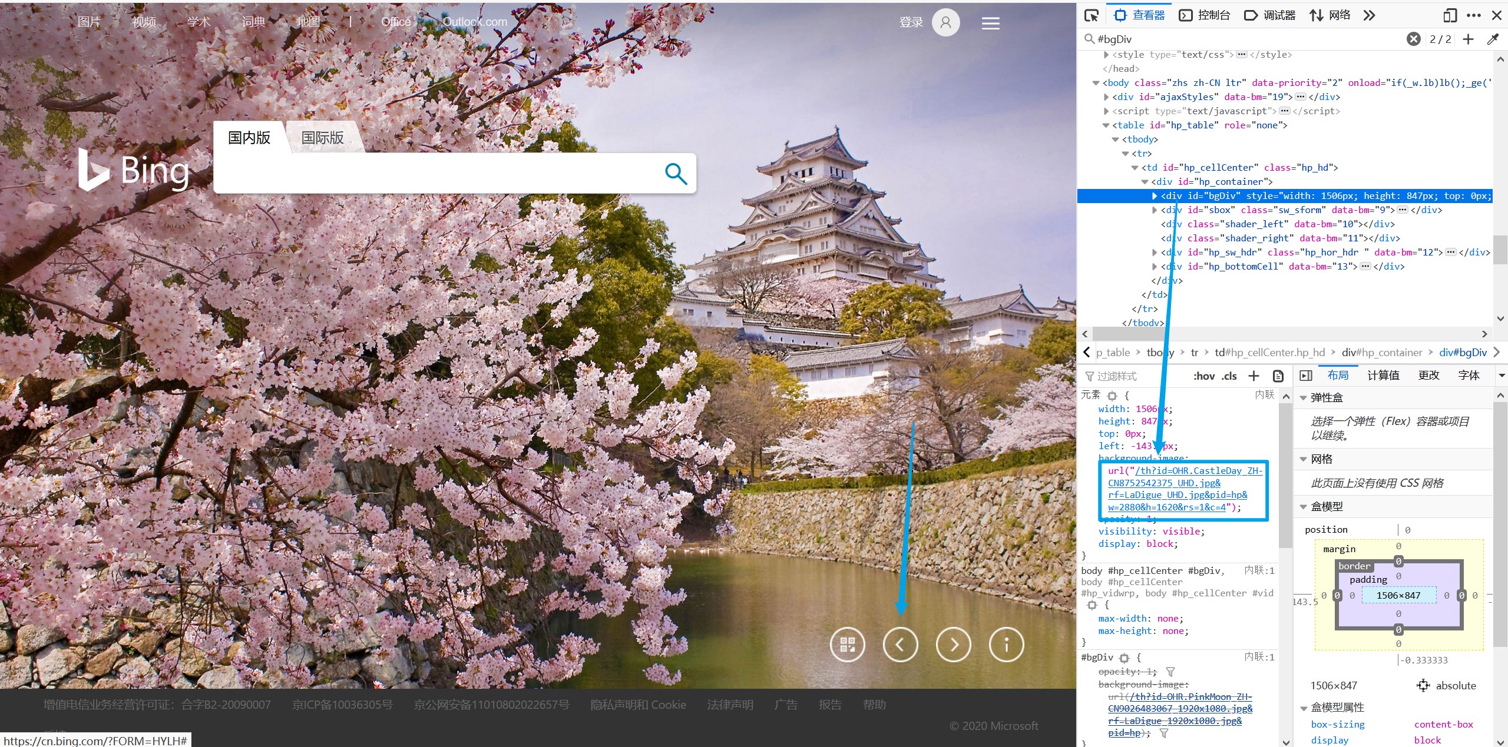Screen dimensions: 1508x747
Task: Switch to the 调试器 debugger tab
Action: coord(1269,15)
